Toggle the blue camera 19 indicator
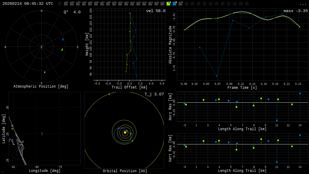The image size is (309, 174). pos(174,4)
